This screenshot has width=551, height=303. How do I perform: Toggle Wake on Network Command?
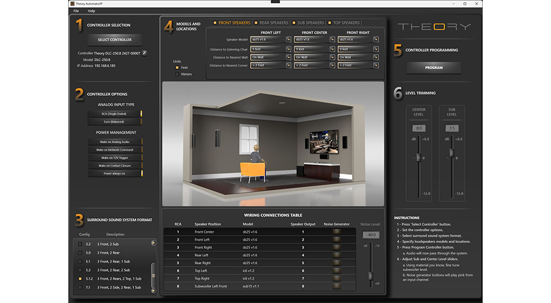click(115, 150)
